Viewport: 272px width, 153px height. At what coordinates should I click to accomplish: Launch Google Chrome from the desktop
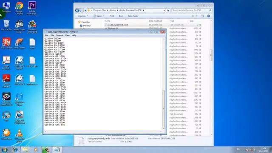(x=19, y=8)
